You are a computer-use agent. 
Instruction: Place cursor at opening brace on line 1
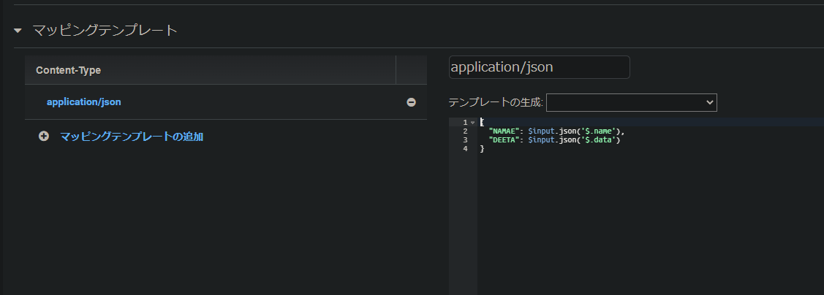[482, 122]
